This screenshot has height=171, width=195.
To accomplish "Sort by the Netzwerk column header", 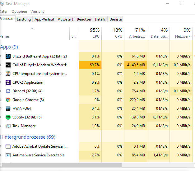I will (x=181, y=33).
